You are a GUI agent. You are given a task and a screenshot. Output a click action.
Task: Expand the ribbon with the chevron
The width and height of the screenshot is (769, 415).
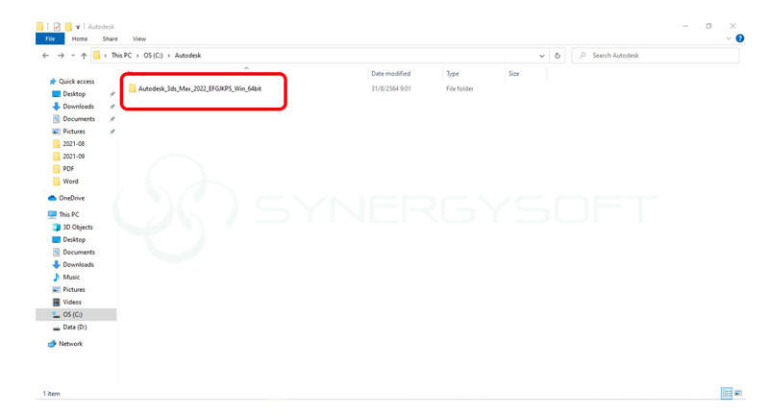click(728, 38)
